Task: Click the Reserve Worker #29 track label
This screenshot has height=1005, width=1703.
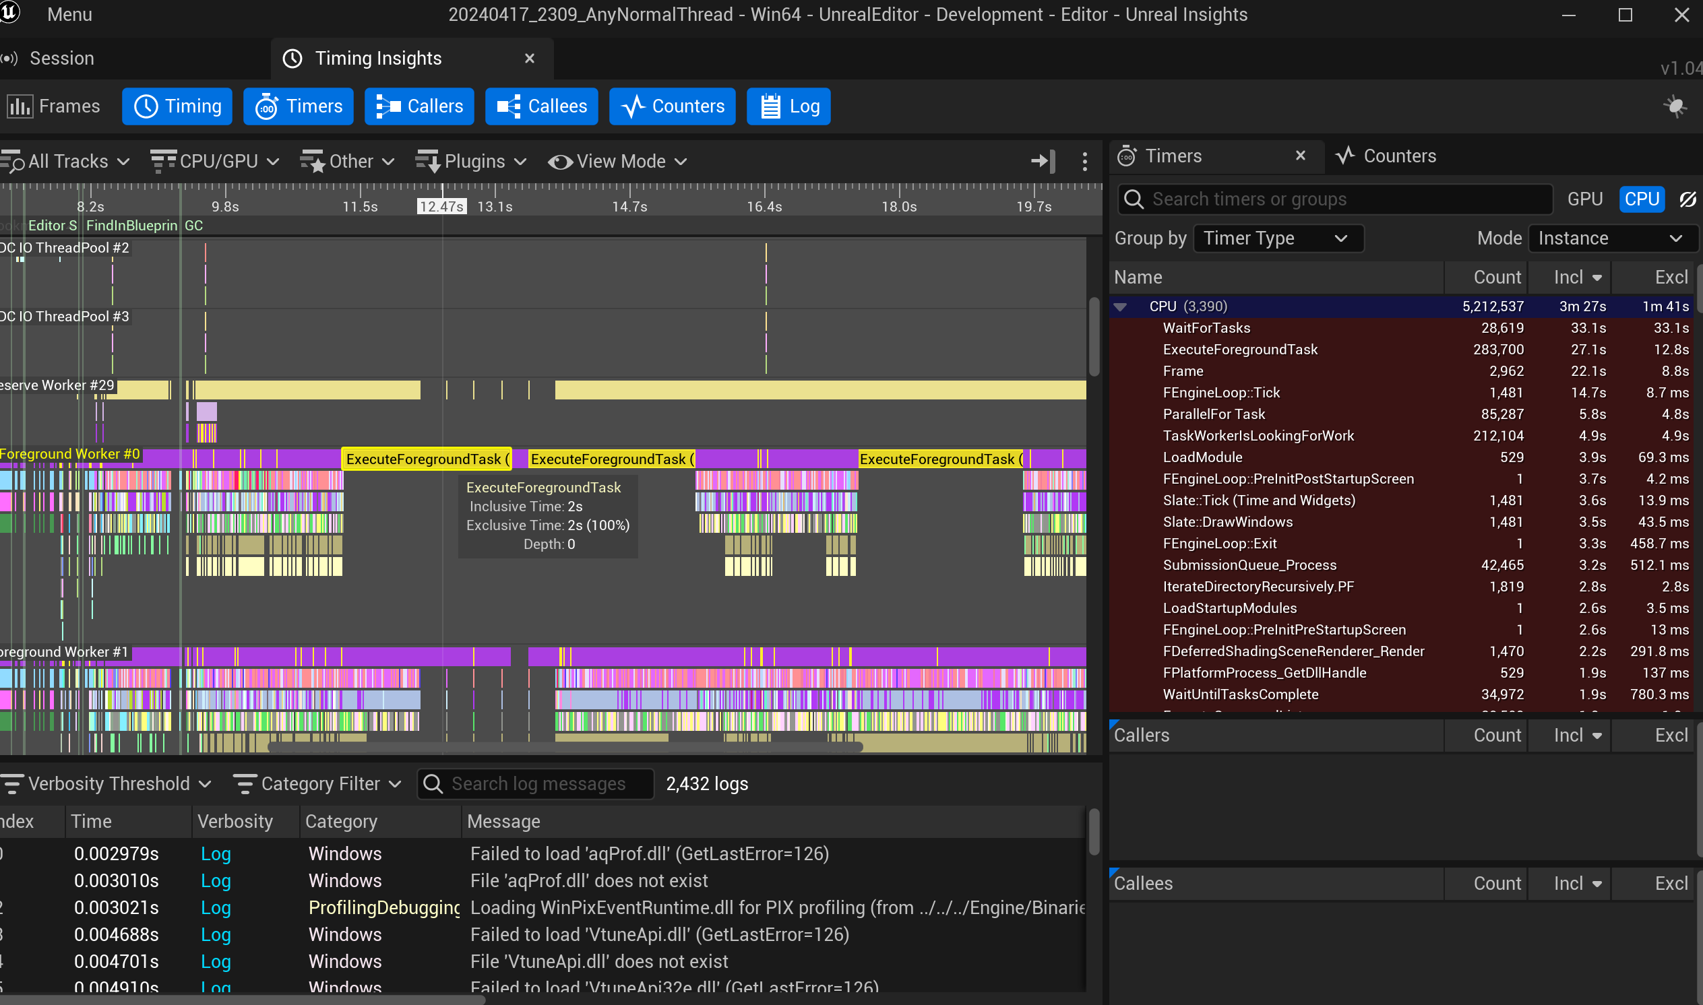Action: [57, 385]
